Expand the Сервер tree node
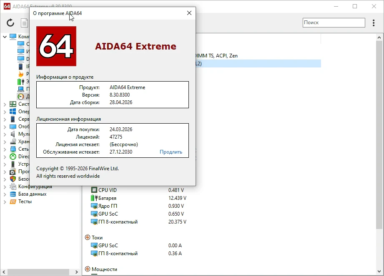Screen dimensions: 384x276 [5, 119]
